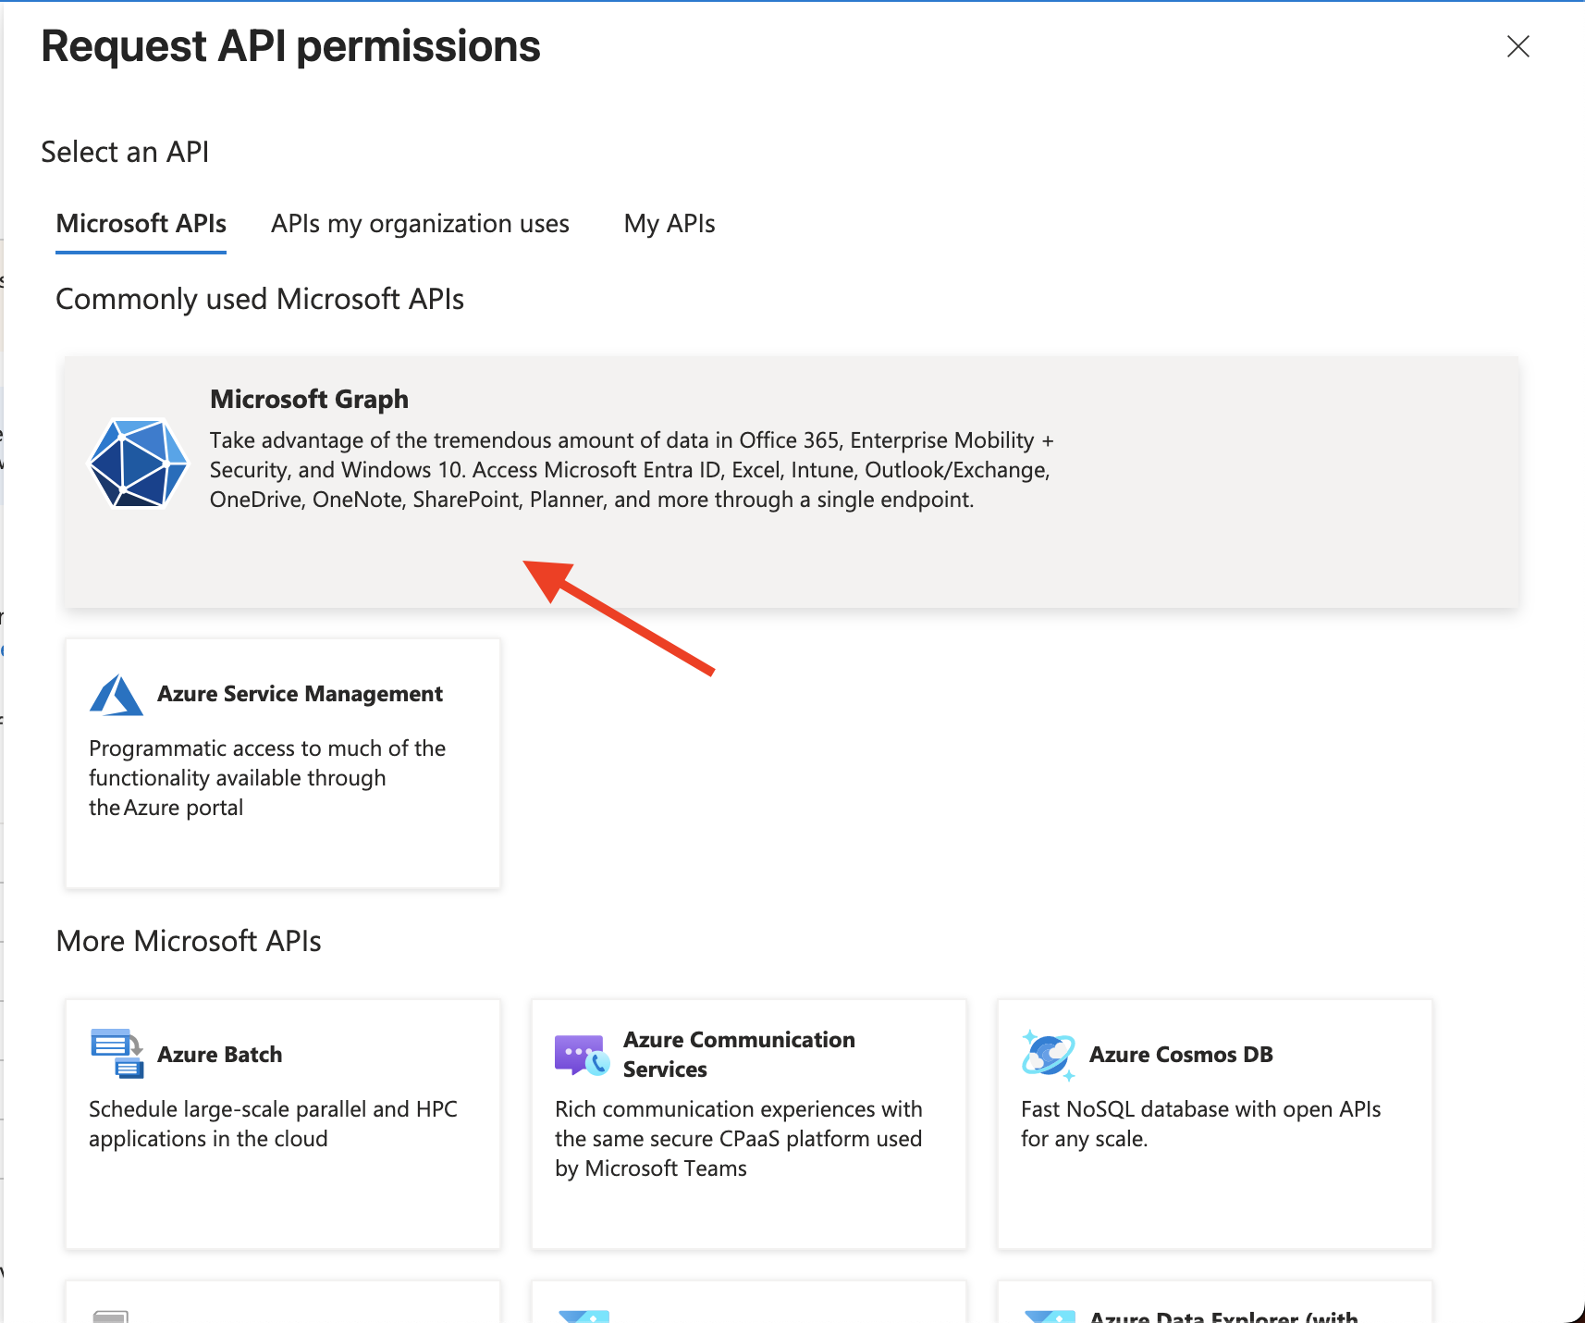Screen dimensions: 1585x1323
Task: Select the My APIs tab
Action: coord(669,224)
